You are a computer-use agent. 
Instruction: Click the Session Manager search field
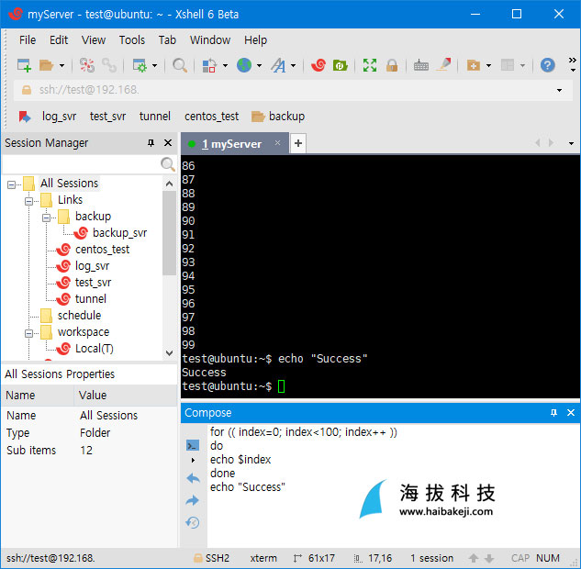tap(81, 163)
